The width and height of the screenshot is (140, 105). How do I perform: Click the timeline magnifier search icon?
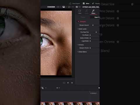pos(43,88)
